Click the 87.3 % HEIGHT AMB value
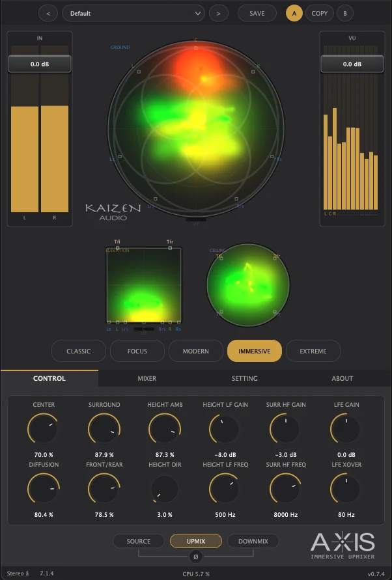The width and height of the screenshot is (392, 580). 165,454
